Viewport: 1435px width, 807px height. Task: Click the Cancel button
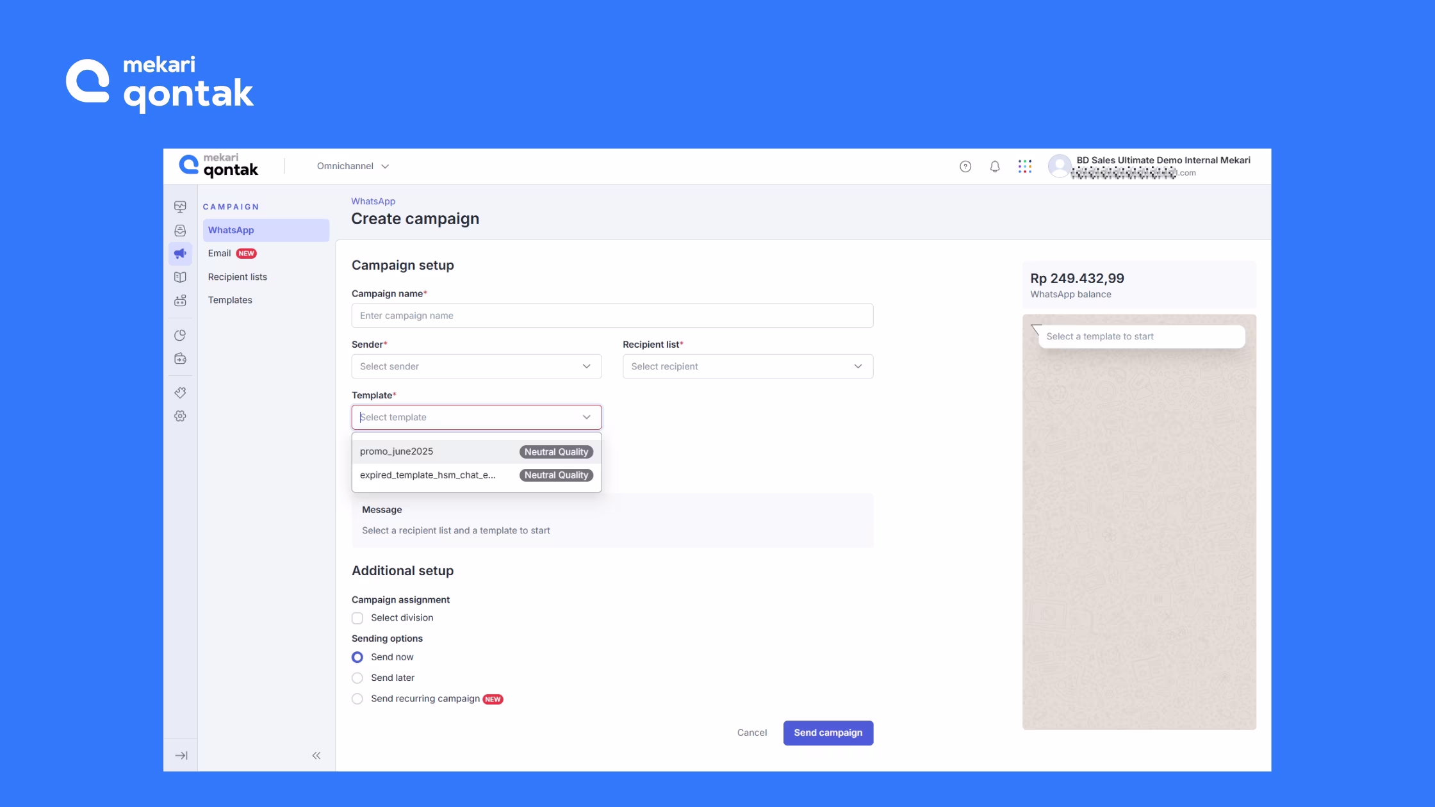(751, 733)
